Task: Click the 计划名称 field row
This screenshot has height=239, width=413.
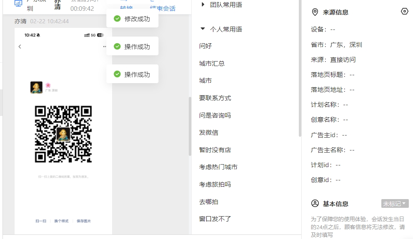Action: pyautogui.click(x=330, y=105)
